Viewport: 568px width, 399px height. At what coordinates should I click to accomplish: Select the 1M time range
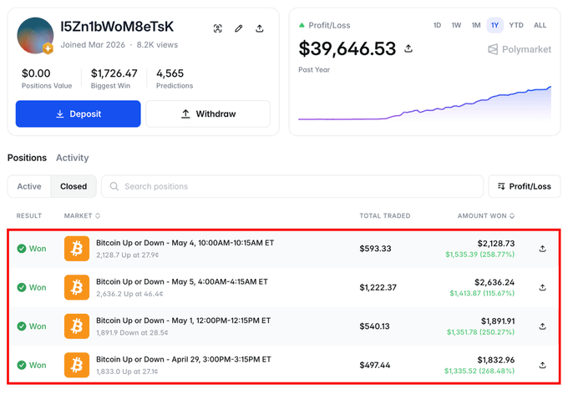tap(476, 25)
